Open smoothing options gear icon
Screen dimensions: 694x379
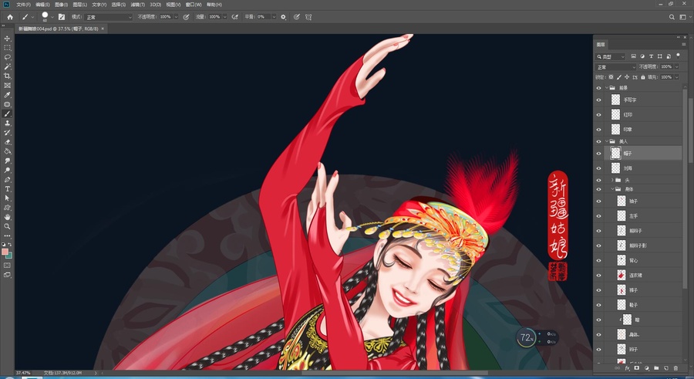point(283,17)
